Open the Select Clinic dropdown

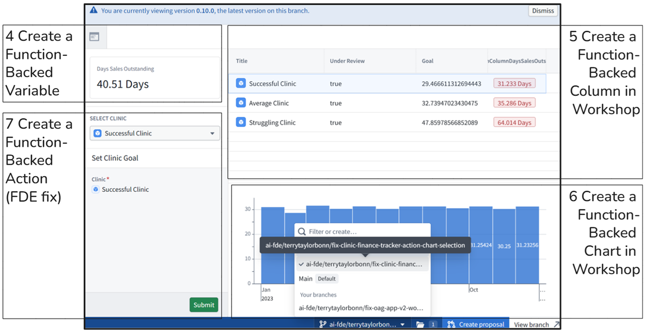click(x=155, y=133)
